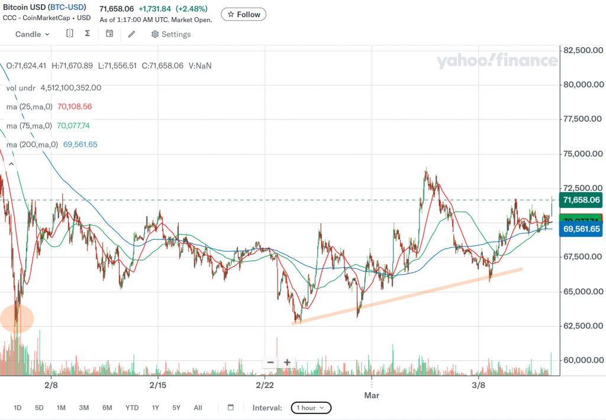Click the BTC-USD ticker link
Image resolution: width=606 pixels, height=420 pixels.
click(x=66, y=7)
